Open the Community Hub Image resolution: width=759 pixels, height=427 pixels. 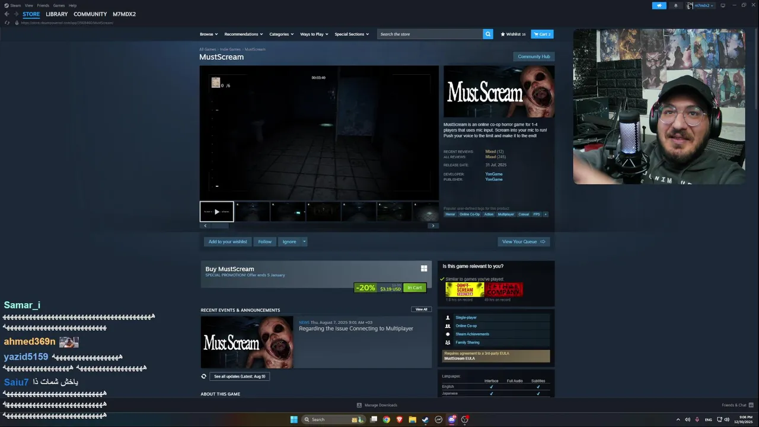click(x=534, y=56)
